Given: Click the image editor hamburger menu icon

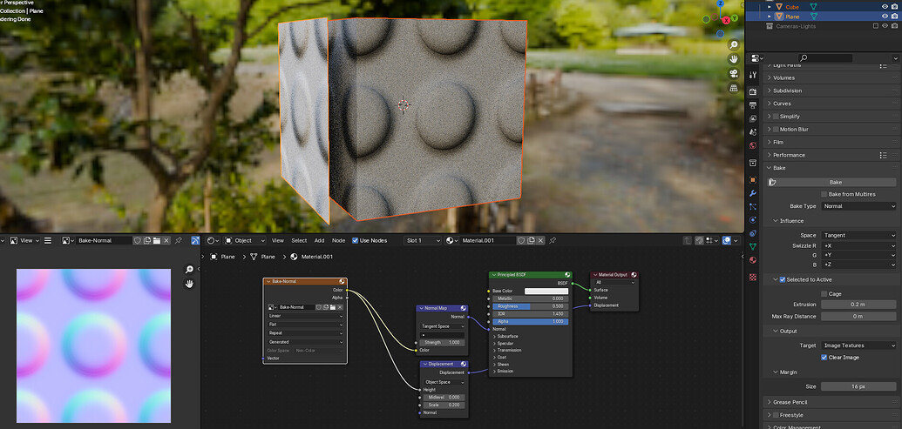Looking at the screenshot, I should pos(48,241).
